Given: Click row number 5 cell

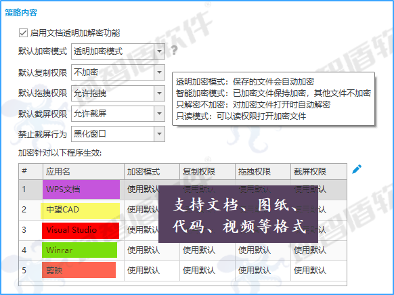Looking at the screenshot, I should (x=30, y=271).
